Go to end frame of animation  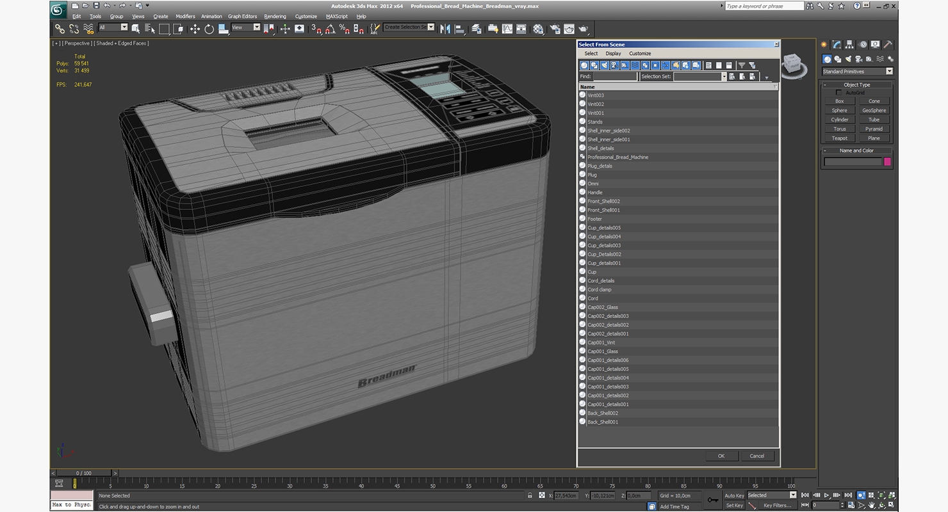(847, 495)
